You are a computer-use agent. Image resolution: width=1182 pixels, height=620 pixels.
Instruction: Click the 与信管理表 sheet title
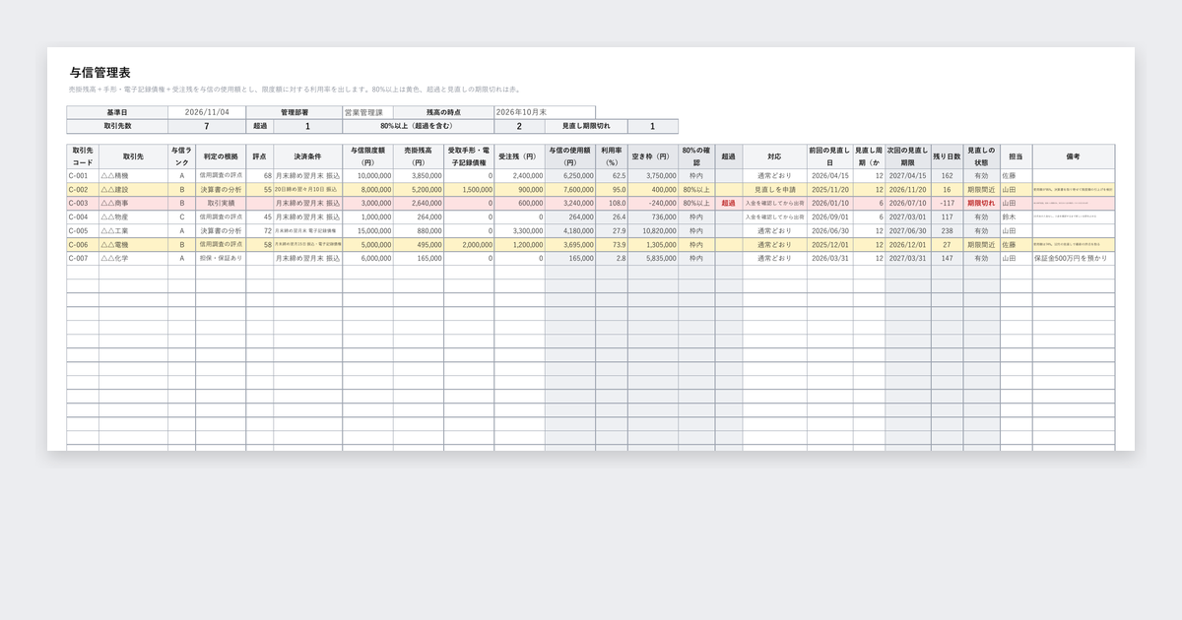coord(100,73)
